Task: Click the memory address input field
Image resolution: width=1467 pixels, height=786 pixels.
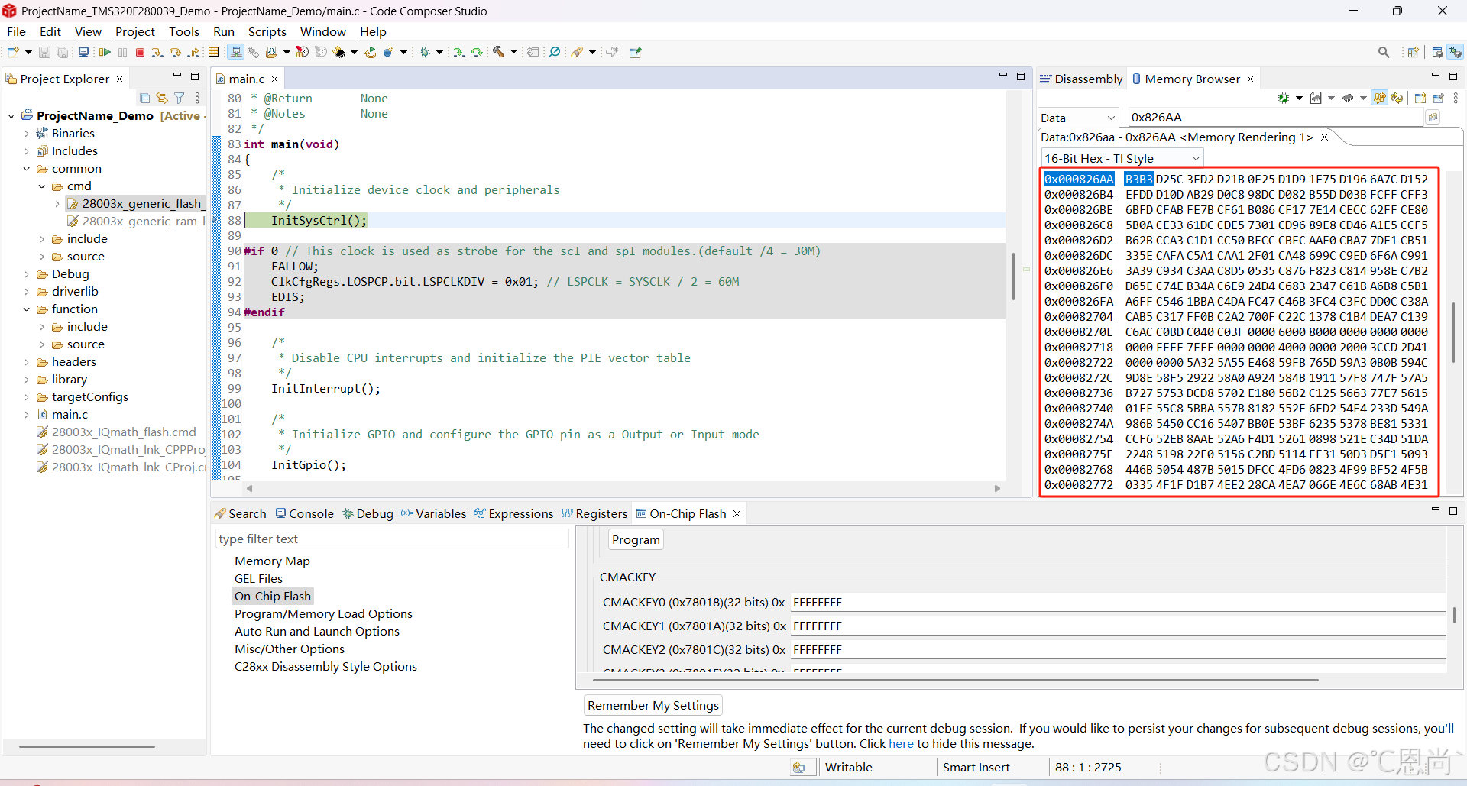Action: (x=1274, y=118)
